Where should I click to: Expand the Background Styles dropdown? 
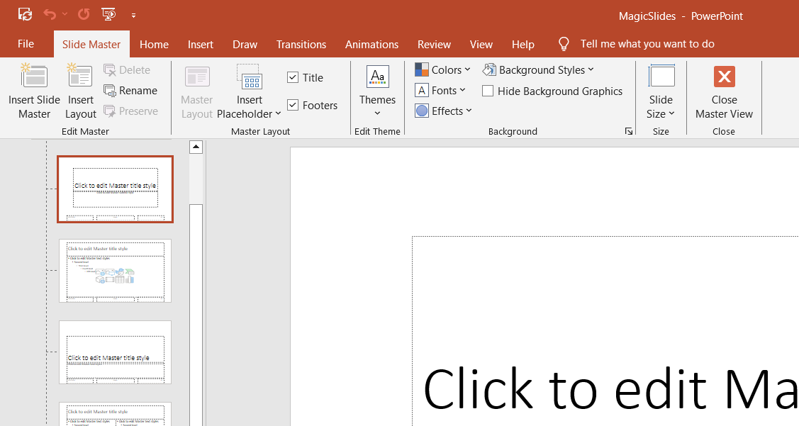[x=539, y=69]
